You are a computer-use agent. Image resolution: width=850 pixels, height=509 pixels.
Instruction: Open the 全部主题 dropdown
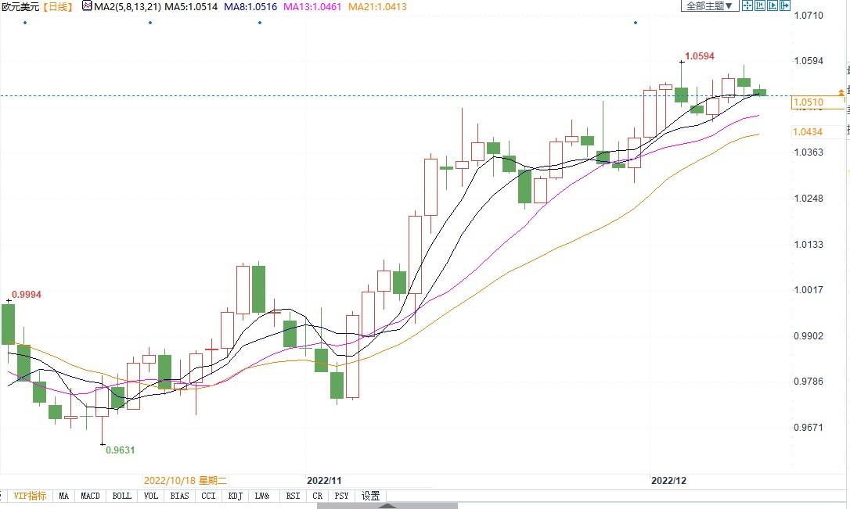[709, 6]
